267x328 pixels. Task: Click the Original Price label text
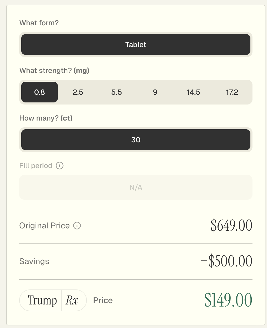coord(44,226)
